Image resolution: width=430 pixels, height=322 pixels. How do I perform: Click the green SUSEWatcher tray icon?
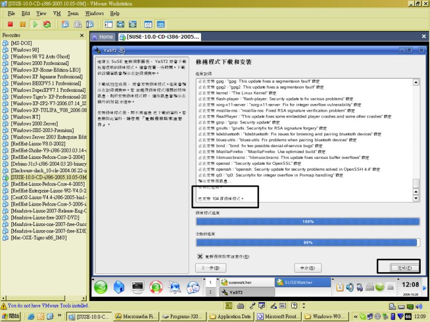380,287
